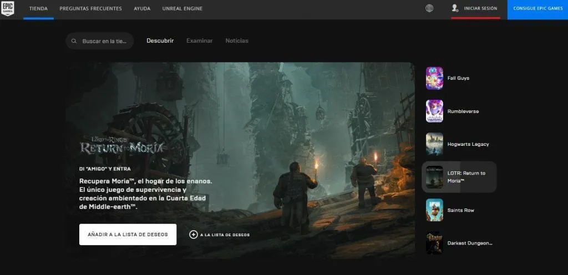
Task: Click the Saints Row title text
Action: [461, 210]
